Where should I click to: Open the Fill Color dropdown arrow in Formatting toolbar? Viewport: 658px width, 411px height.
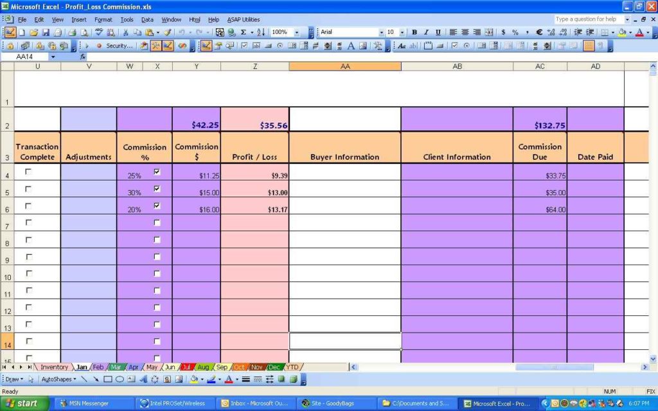point(630,32)
